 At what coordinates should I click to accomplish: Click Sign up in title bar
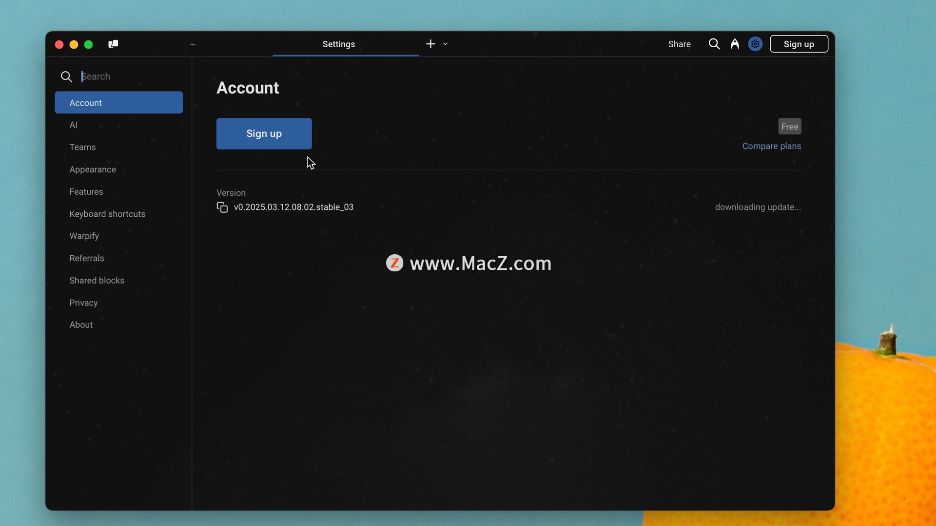click(x=799, y=44)
